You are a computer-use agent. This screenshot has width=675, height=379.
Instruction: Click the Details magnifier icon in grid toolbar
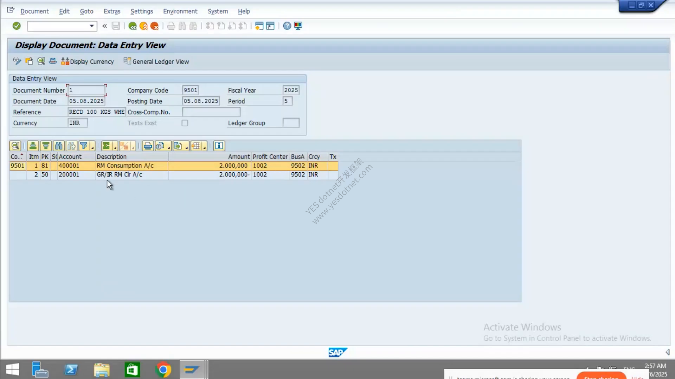15,146
